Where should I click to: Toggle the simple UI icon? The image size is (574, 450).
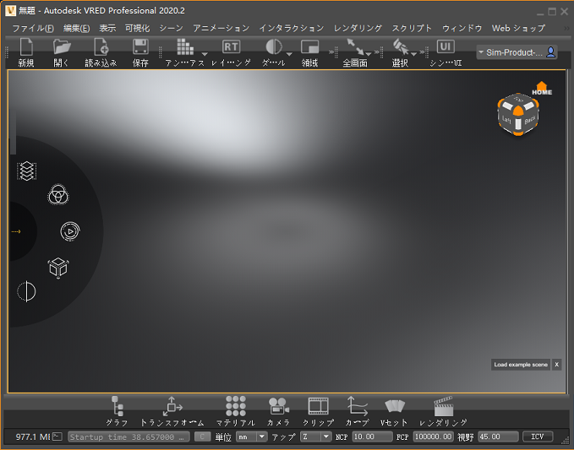[x=446, y=46]
